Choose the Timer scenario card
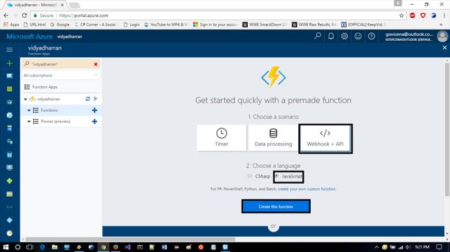 222,138
